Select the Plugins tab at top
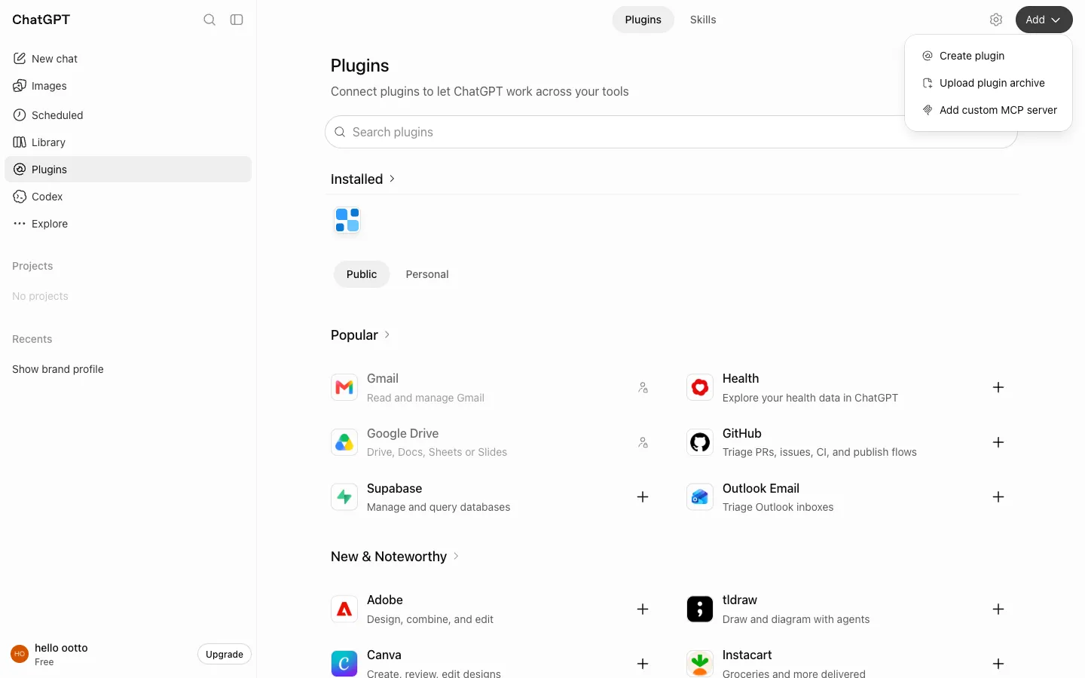 643,20
